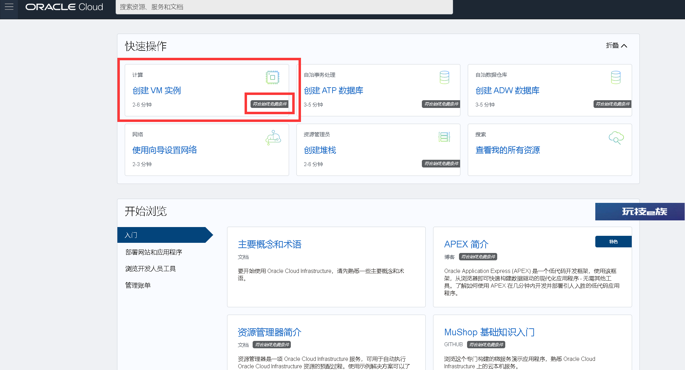685x370 pixels.
Task: Open 使用向导设置网络 link
Action: (165, 150)
